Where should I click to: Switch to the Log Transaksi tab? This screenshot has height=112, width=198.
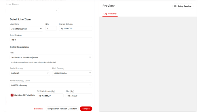[x=110, y=14]
